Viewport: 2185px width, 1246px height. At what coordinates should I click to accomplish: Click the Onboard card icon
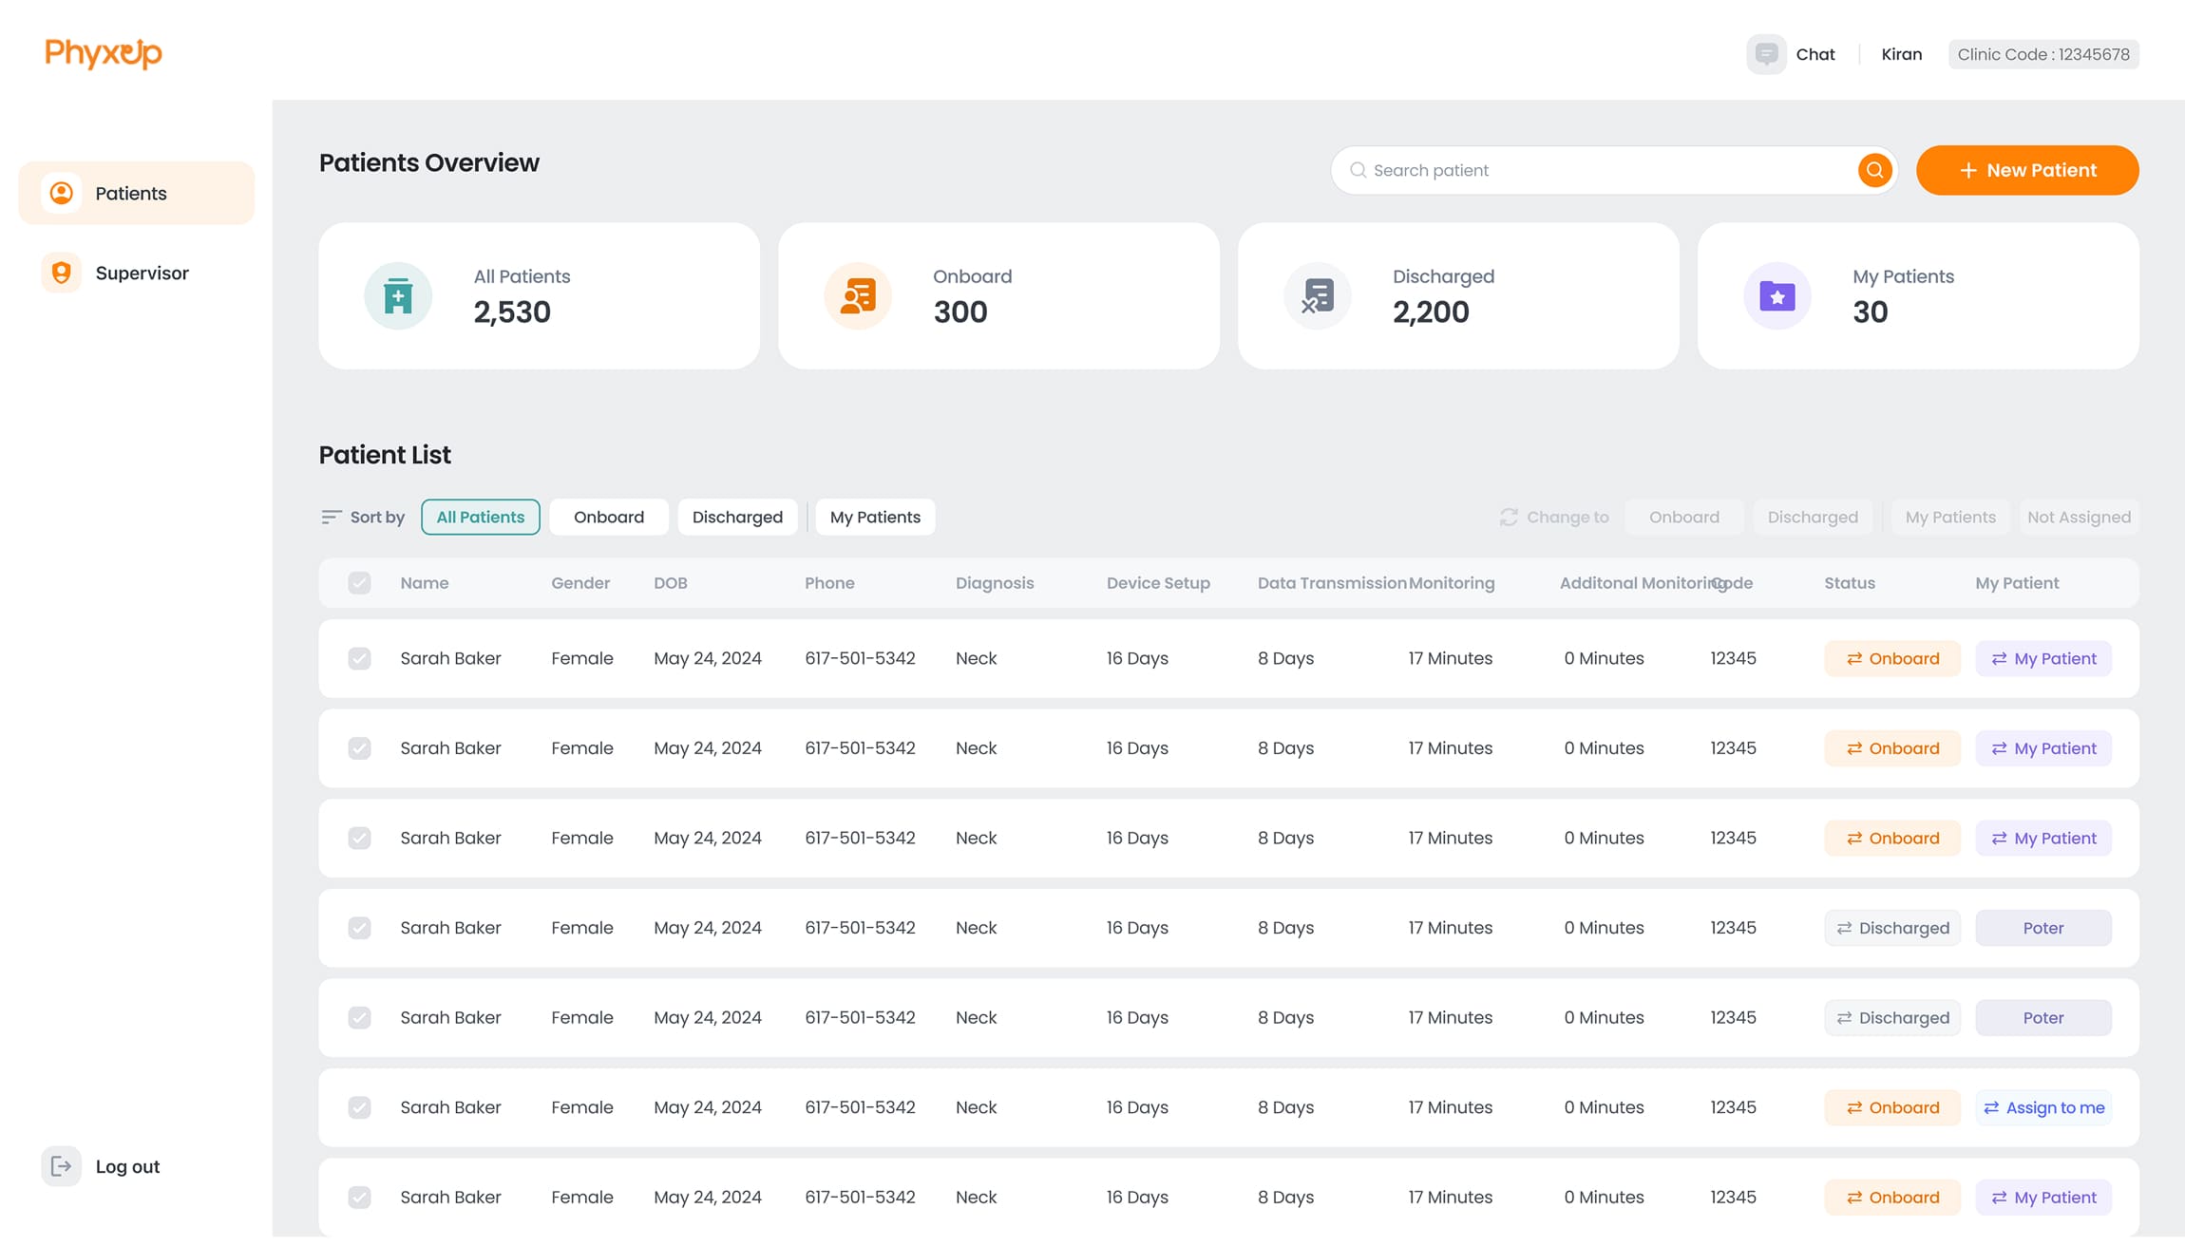858,295
